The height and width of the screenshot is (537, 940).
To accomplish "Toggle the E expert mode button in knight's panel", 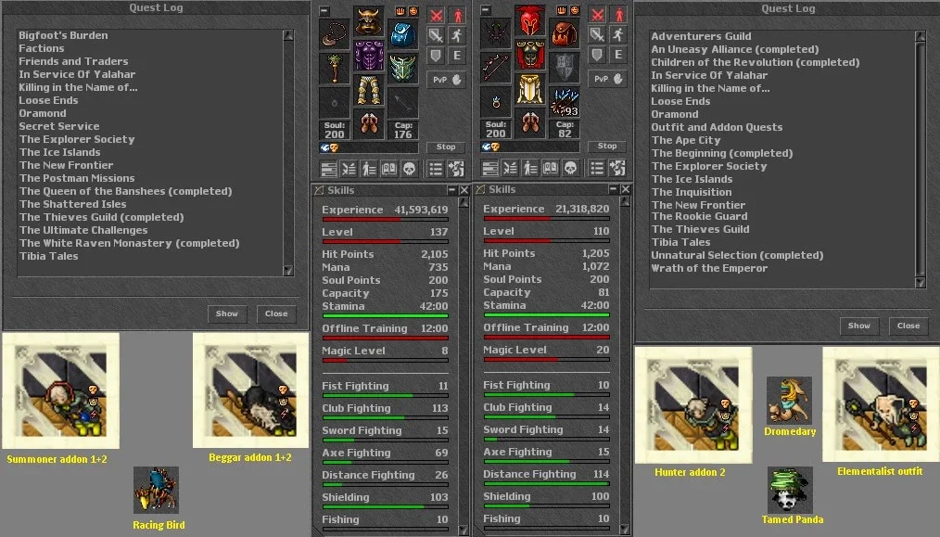I will coord(457,56).
